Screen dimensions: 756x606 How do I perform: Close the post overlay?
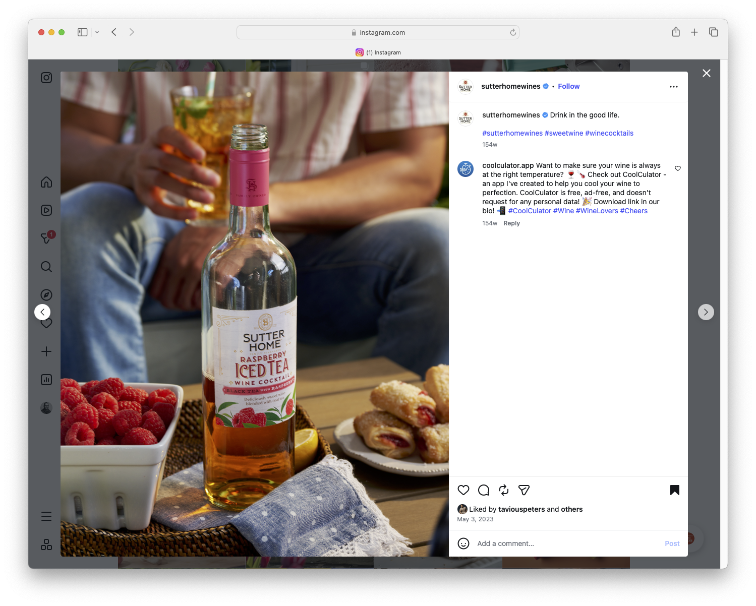tap(707, 73)
